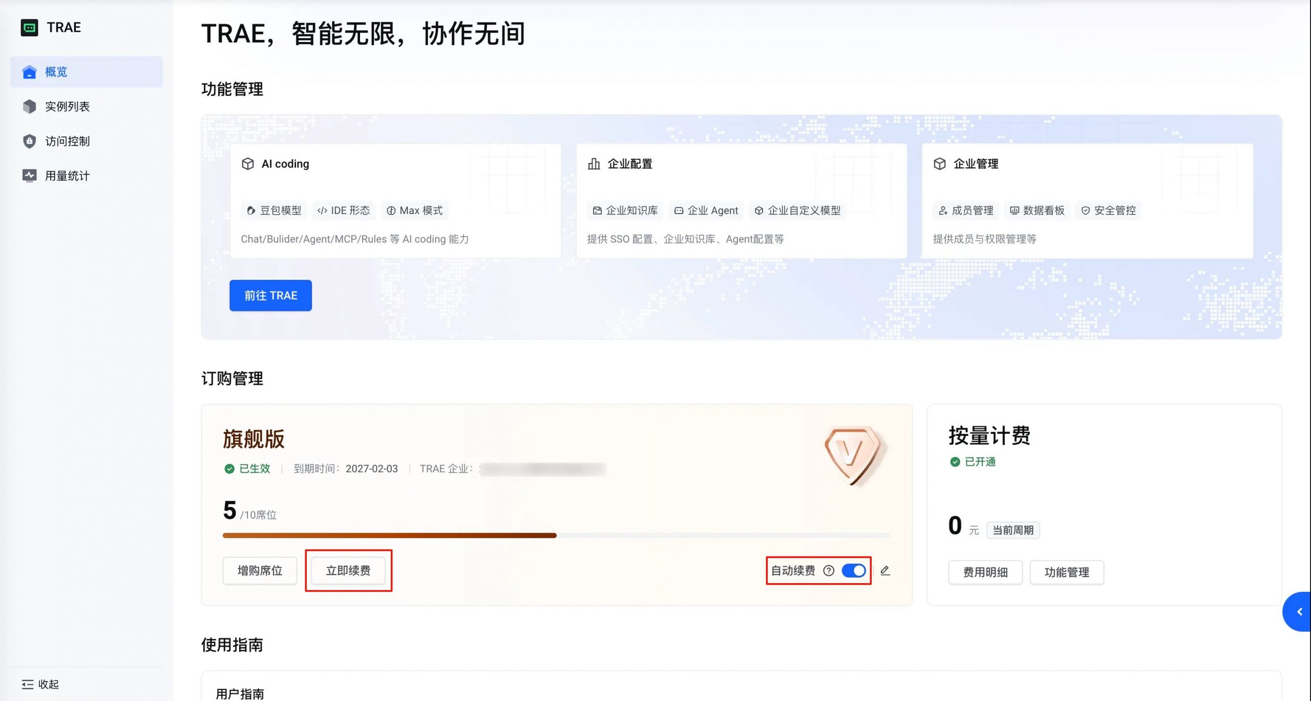This screenshot has height=701, width=1311.
Task: Select the Max 模式 tag
Action: click(x=414, y=210)
